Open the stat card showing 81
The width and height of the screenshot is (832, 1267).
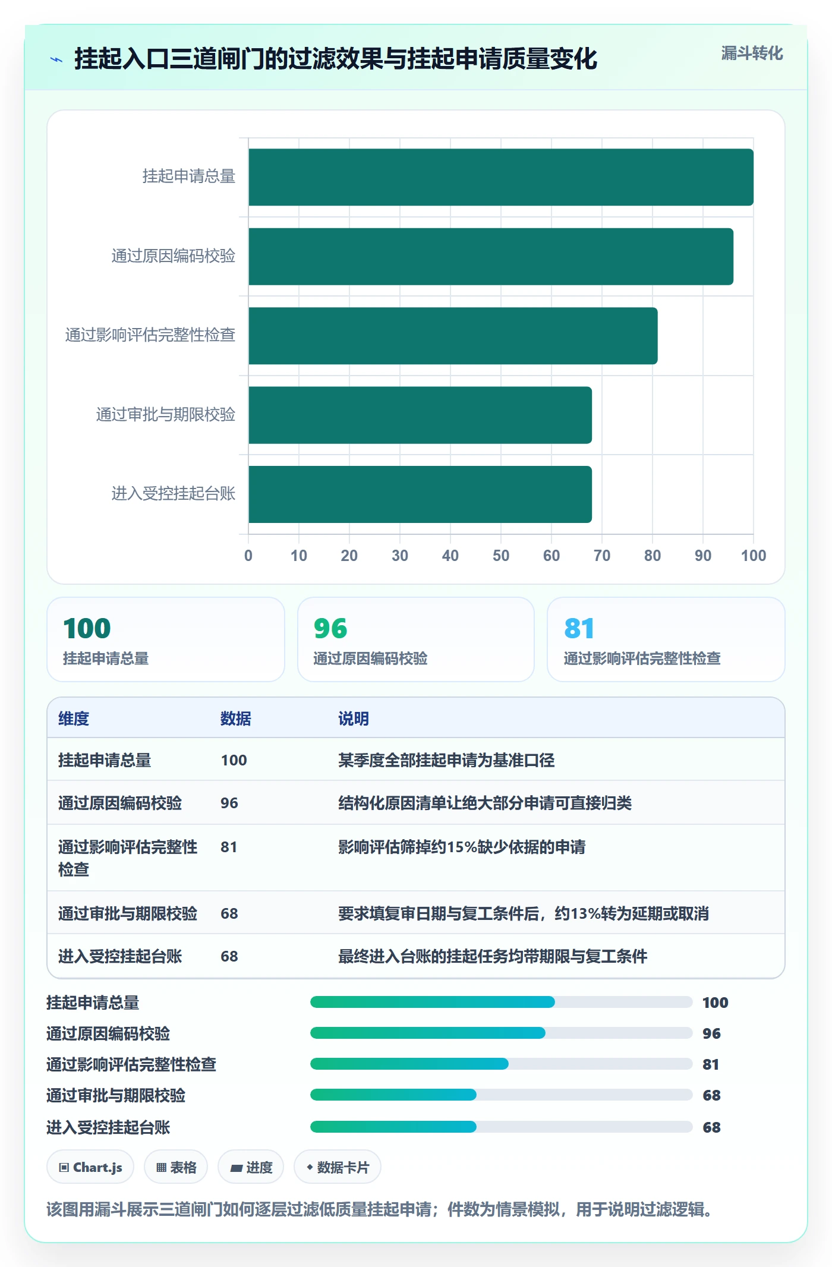pos(666,639)
